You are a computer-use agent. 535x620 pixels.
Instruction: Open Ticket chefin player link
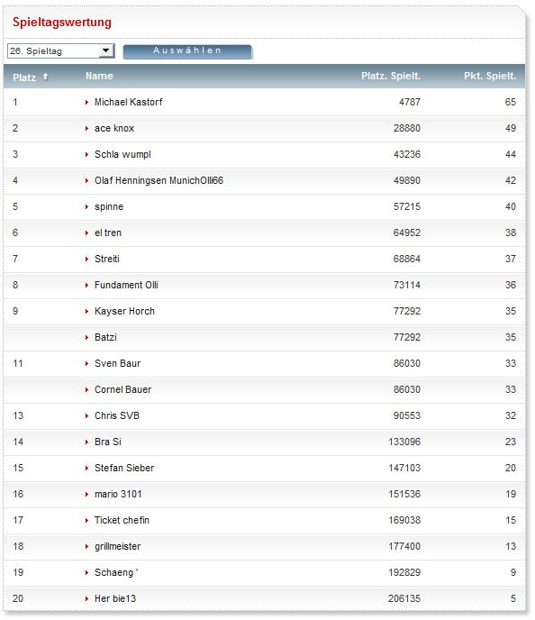click(x=122, y=520)
